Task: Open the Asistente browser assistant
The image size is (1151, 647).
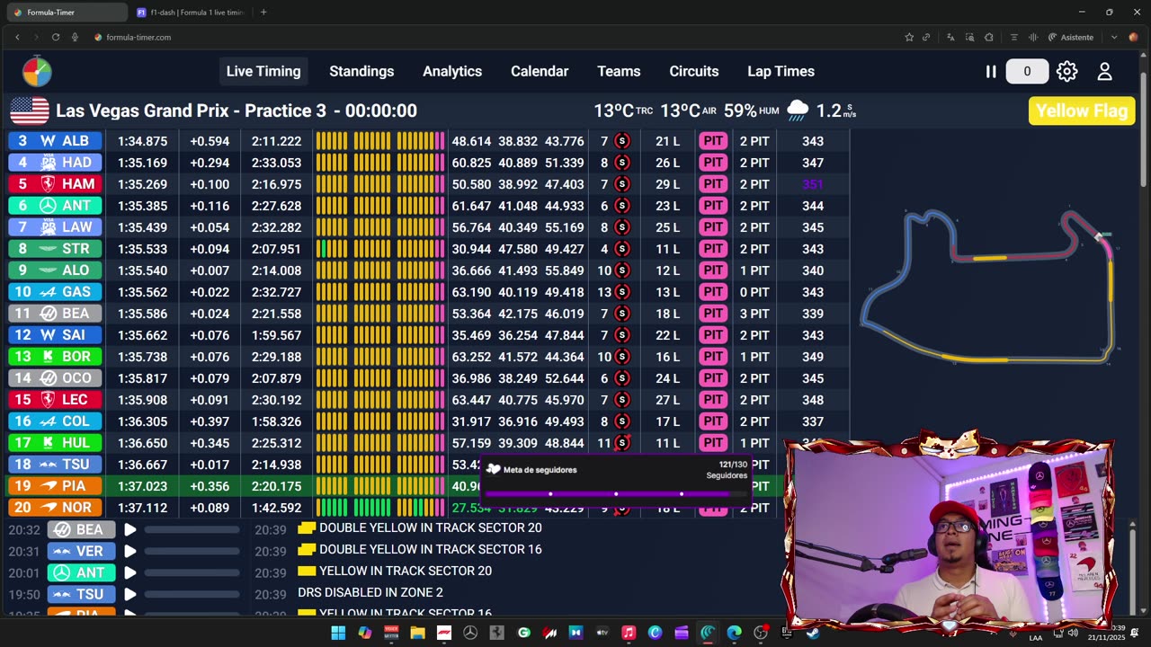Action: click(1071, 37)
